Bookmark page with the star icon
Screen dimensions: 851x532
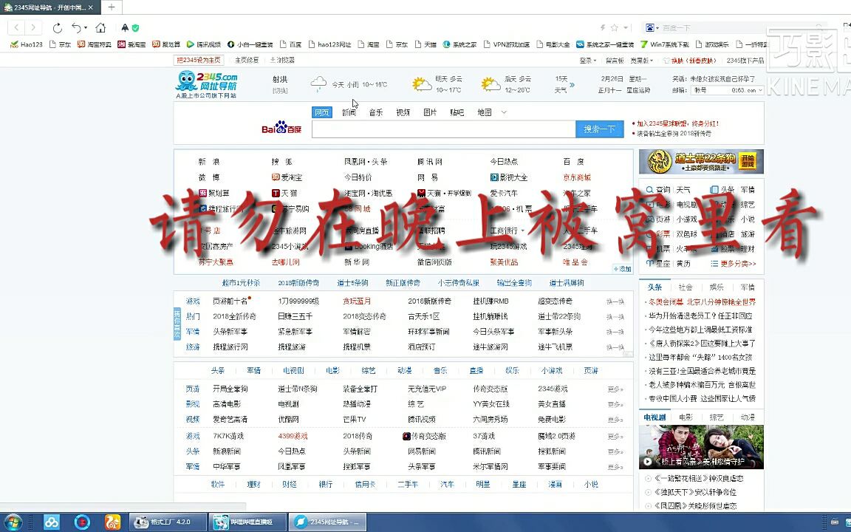(x=615, y=27)
